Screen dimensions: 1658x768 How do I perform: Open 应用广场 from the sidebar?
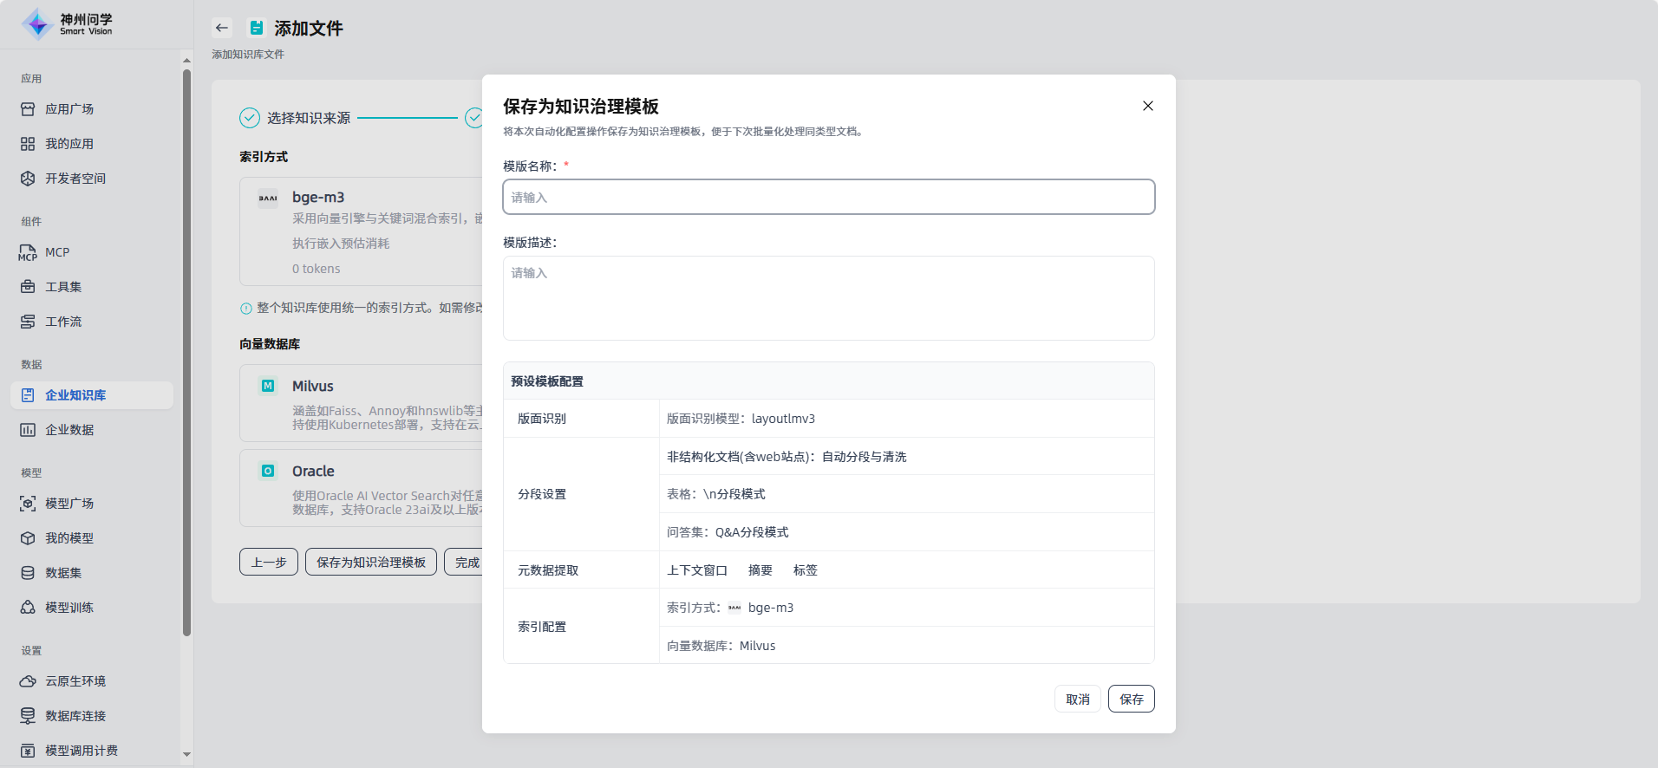pyautogui.click(x=69, y=109)
